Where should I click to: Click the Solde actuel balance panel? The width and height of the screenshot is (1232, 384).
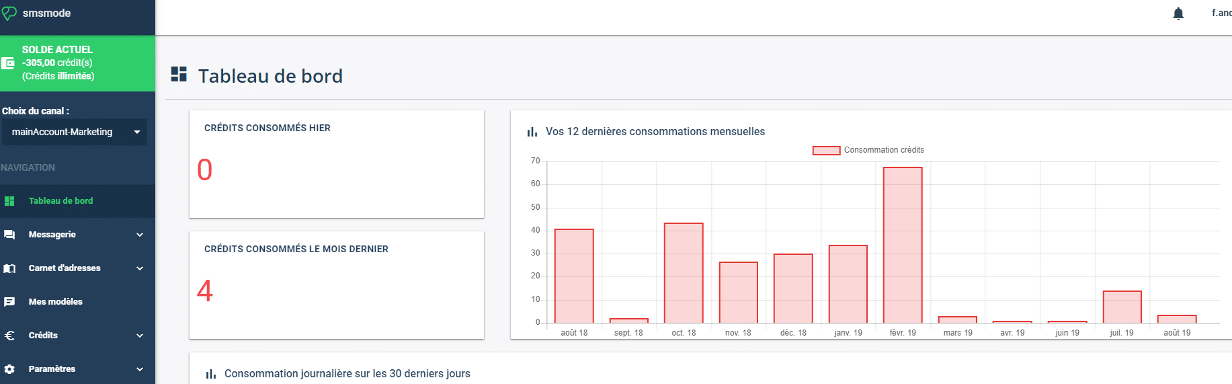77,63
